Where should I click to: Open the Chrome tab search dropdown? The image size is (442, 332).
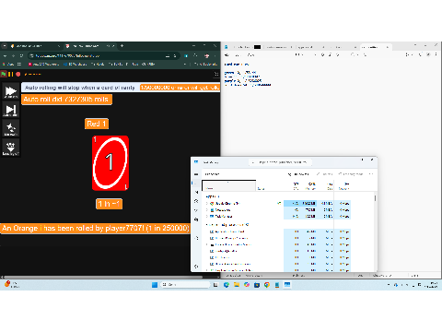click(x=5, y=46)
